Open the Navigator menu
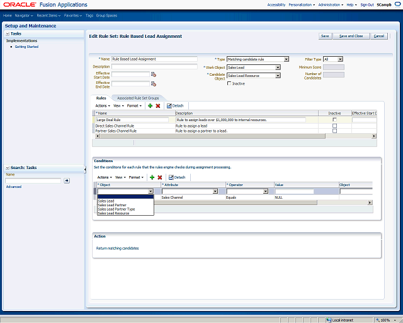Image resolution: width=403 pixels, height=323 pixels. (x=24, y=15)
